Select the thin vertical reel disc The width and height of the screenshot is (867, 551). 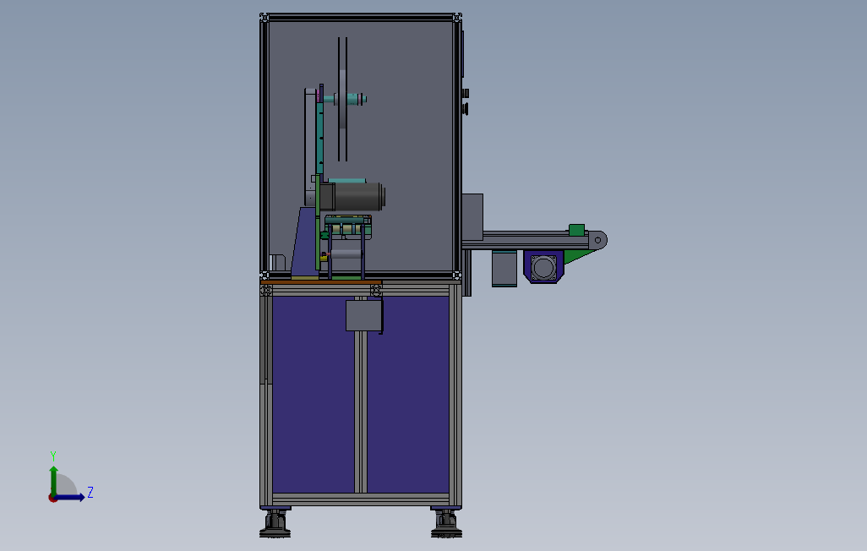pos(343,99)
